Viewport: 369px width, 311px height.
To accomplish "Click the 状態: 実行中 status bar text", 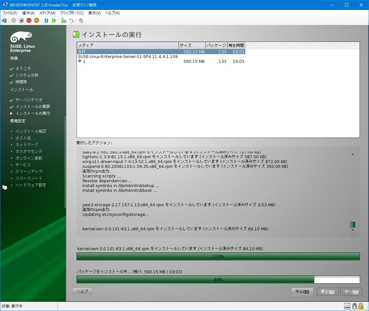I will pos(12,306).
